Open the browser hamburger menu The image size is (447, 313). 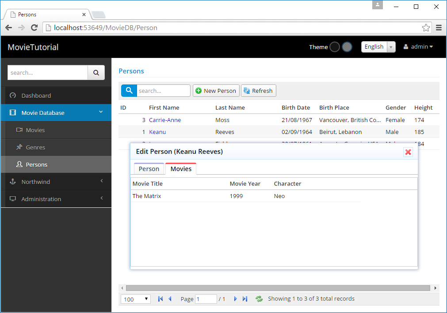coord(439,28)
